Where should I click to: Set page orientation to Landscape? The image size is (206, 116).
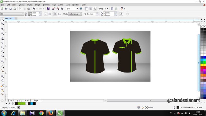tap(50, 14)
